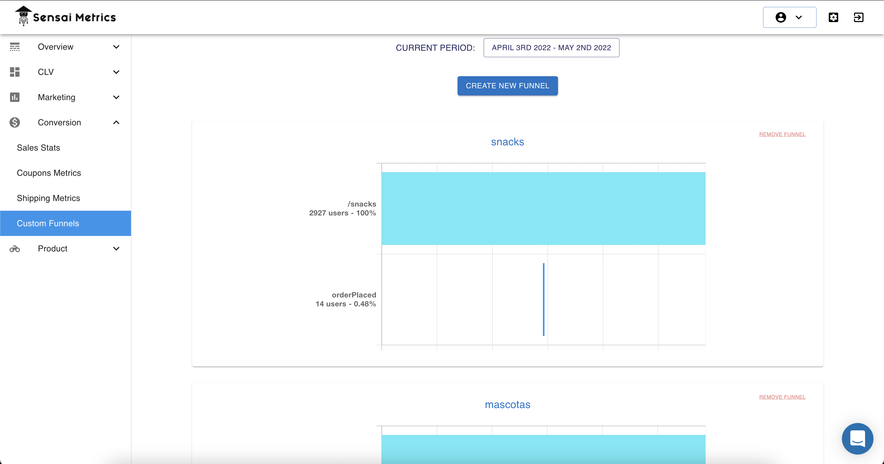Click the thin orderPlaced funnel bar

tap(544, 300)
